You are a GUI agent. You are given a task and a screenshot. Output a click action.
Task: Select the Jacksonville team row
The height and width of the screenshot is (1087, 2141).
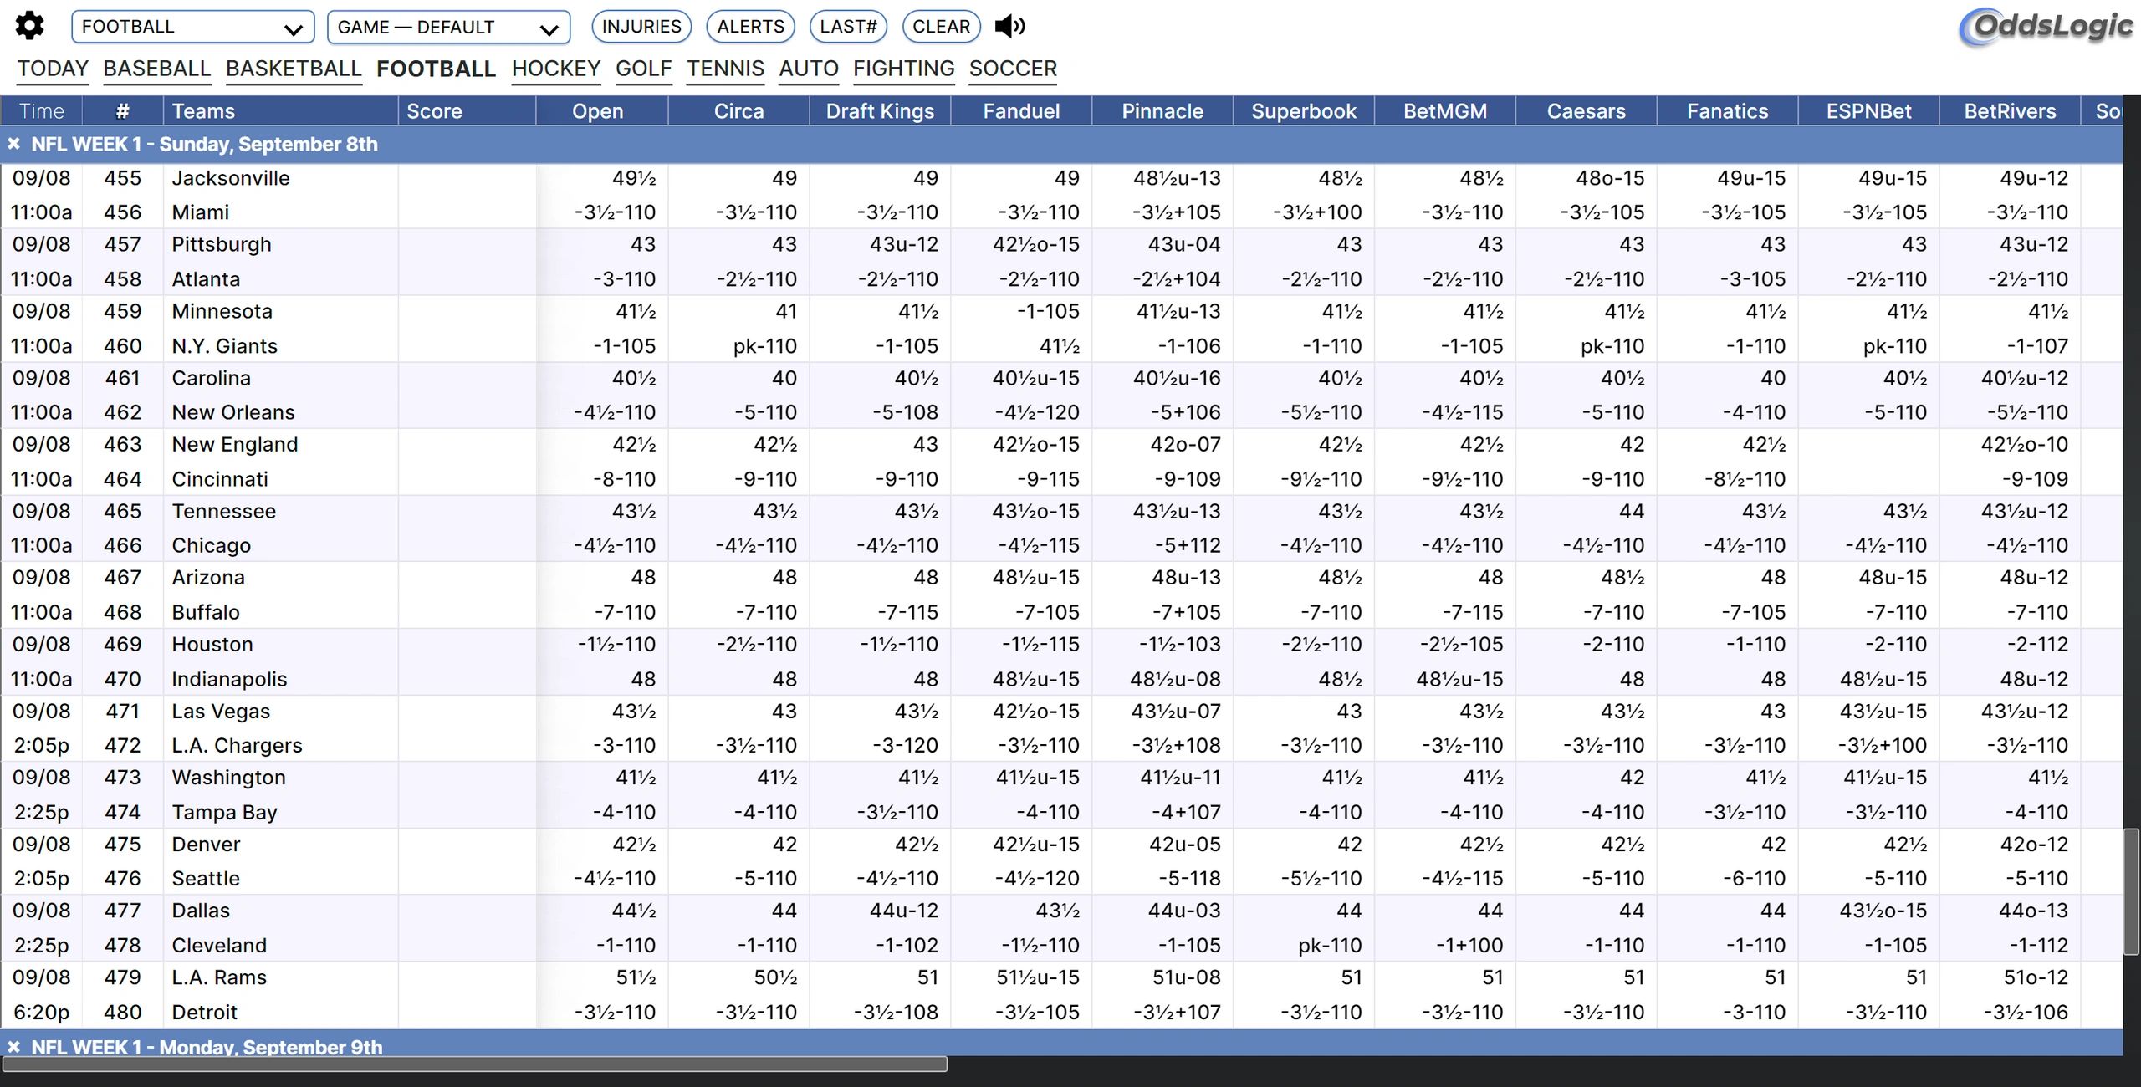[231, 178]
